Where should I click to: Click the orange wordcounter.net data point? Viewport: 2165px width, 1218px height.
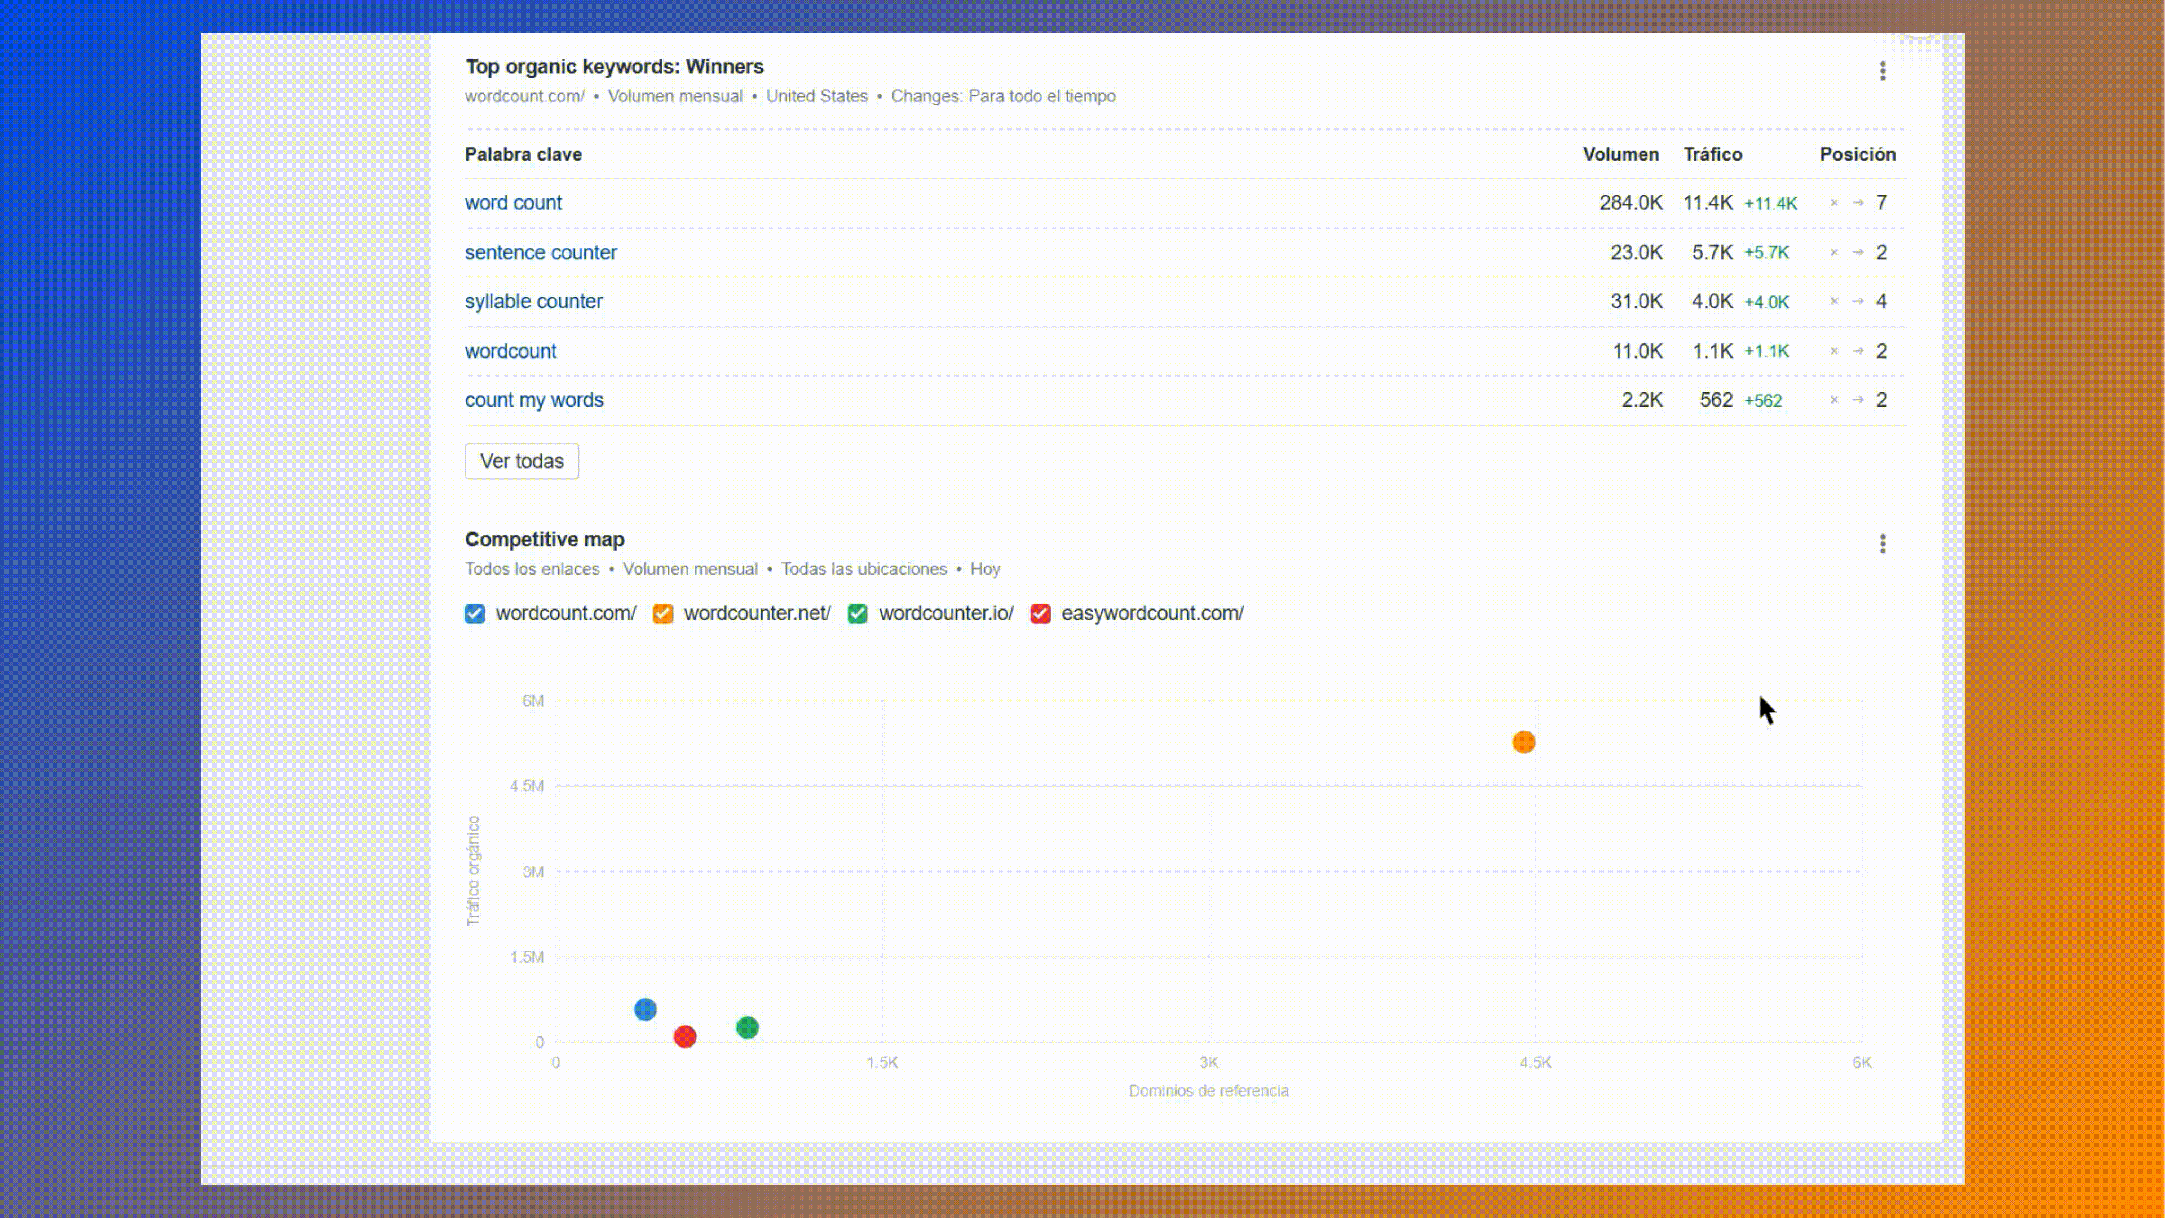1524,742
